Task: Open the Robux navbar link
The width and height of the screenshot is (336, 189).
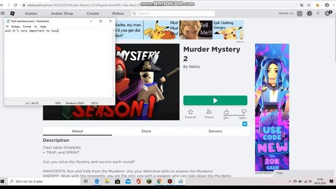Action: click(x=118, y=13)
